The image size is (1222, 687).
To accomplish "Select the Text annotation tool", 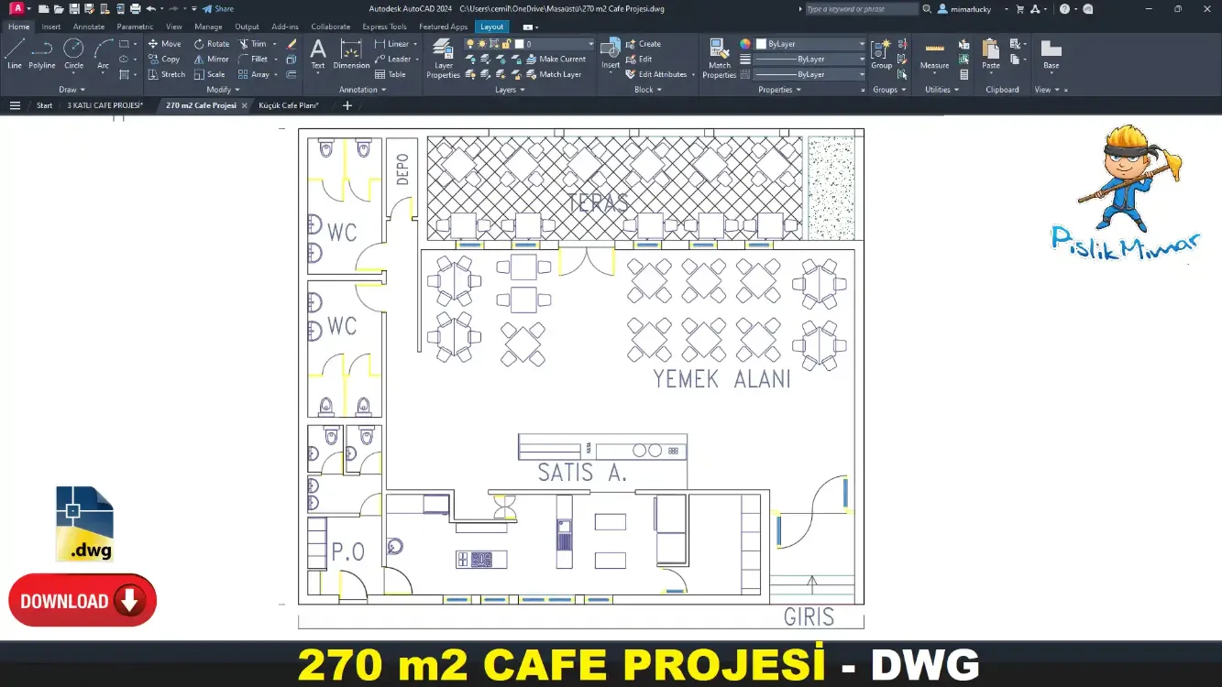I will click(317, 54).
